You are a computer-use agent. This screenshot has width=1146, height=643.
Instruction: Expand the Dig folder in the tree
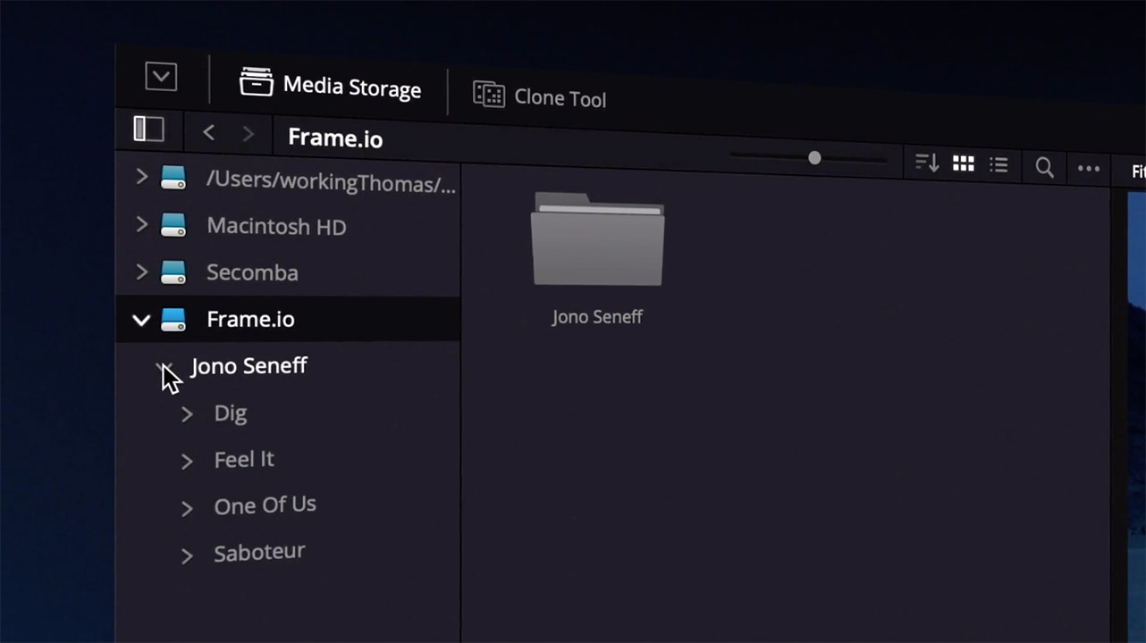(187, 414)
